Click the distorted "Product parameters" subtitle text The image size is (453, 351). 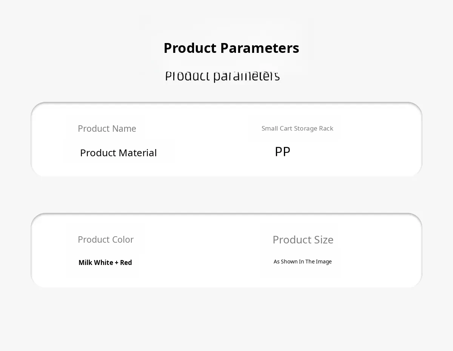pyautogui.click(x=222, y=76)
